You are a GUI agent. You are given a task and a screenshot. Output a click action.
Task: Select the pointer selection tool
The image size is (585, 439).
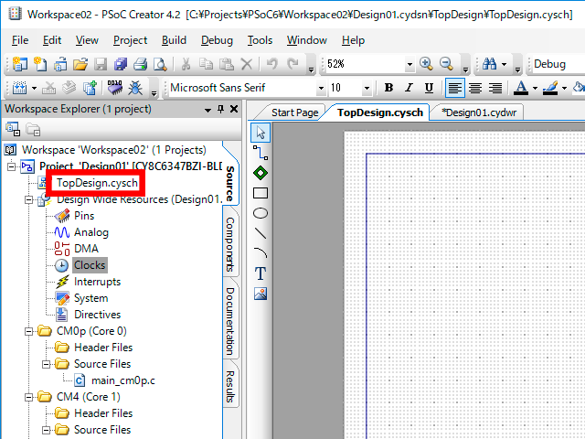tap(261, 133)
